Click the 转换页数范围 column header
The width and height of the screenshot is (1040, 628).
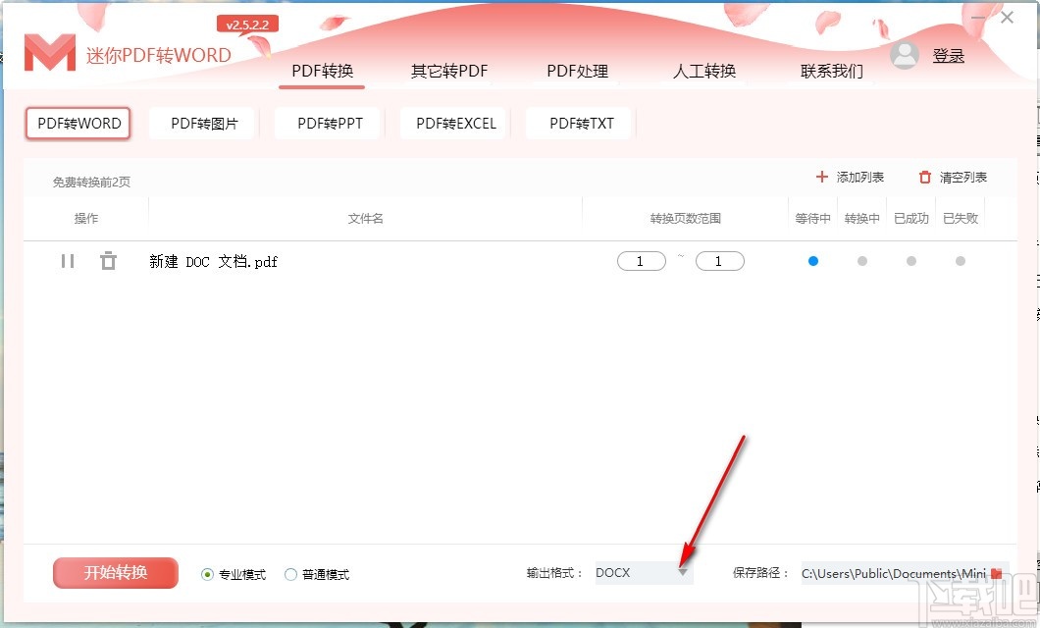pos(685,218)
